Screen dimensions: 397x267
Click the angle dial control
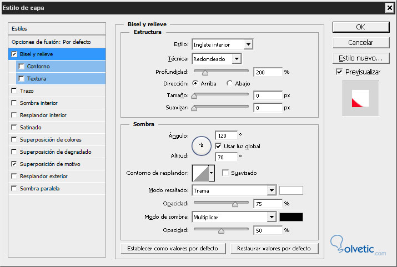202,146
